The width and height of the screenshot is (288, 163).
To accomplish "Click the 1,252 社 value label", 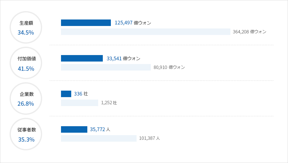I will tap(109, 103).
